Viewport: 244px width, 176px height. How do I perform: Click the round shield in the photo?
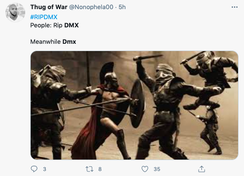[x=137, y=103]
